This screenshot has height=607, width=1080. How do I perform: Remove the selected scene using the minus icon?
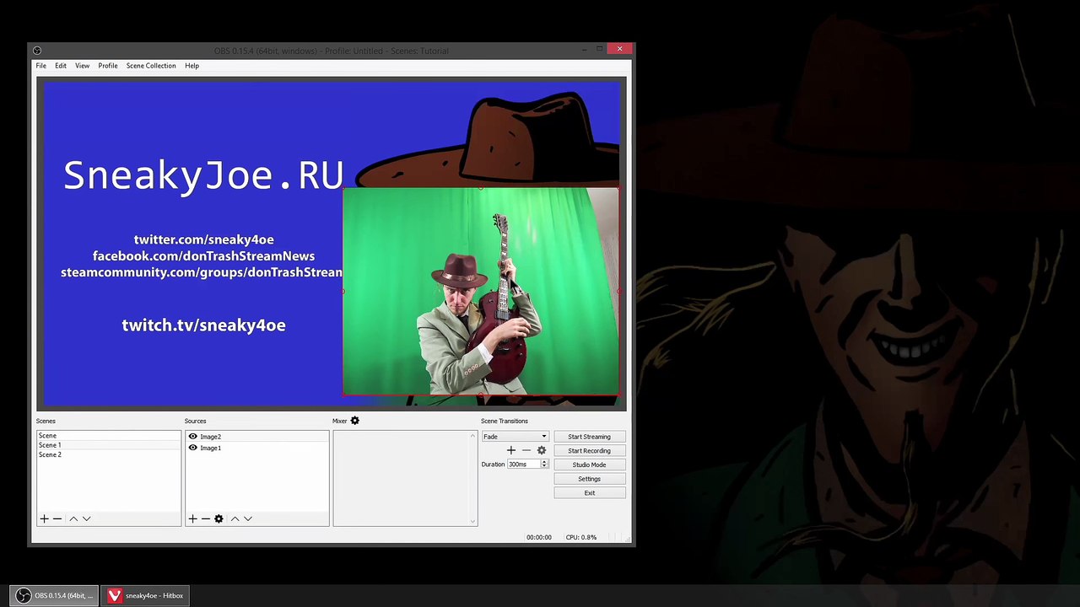57,518
